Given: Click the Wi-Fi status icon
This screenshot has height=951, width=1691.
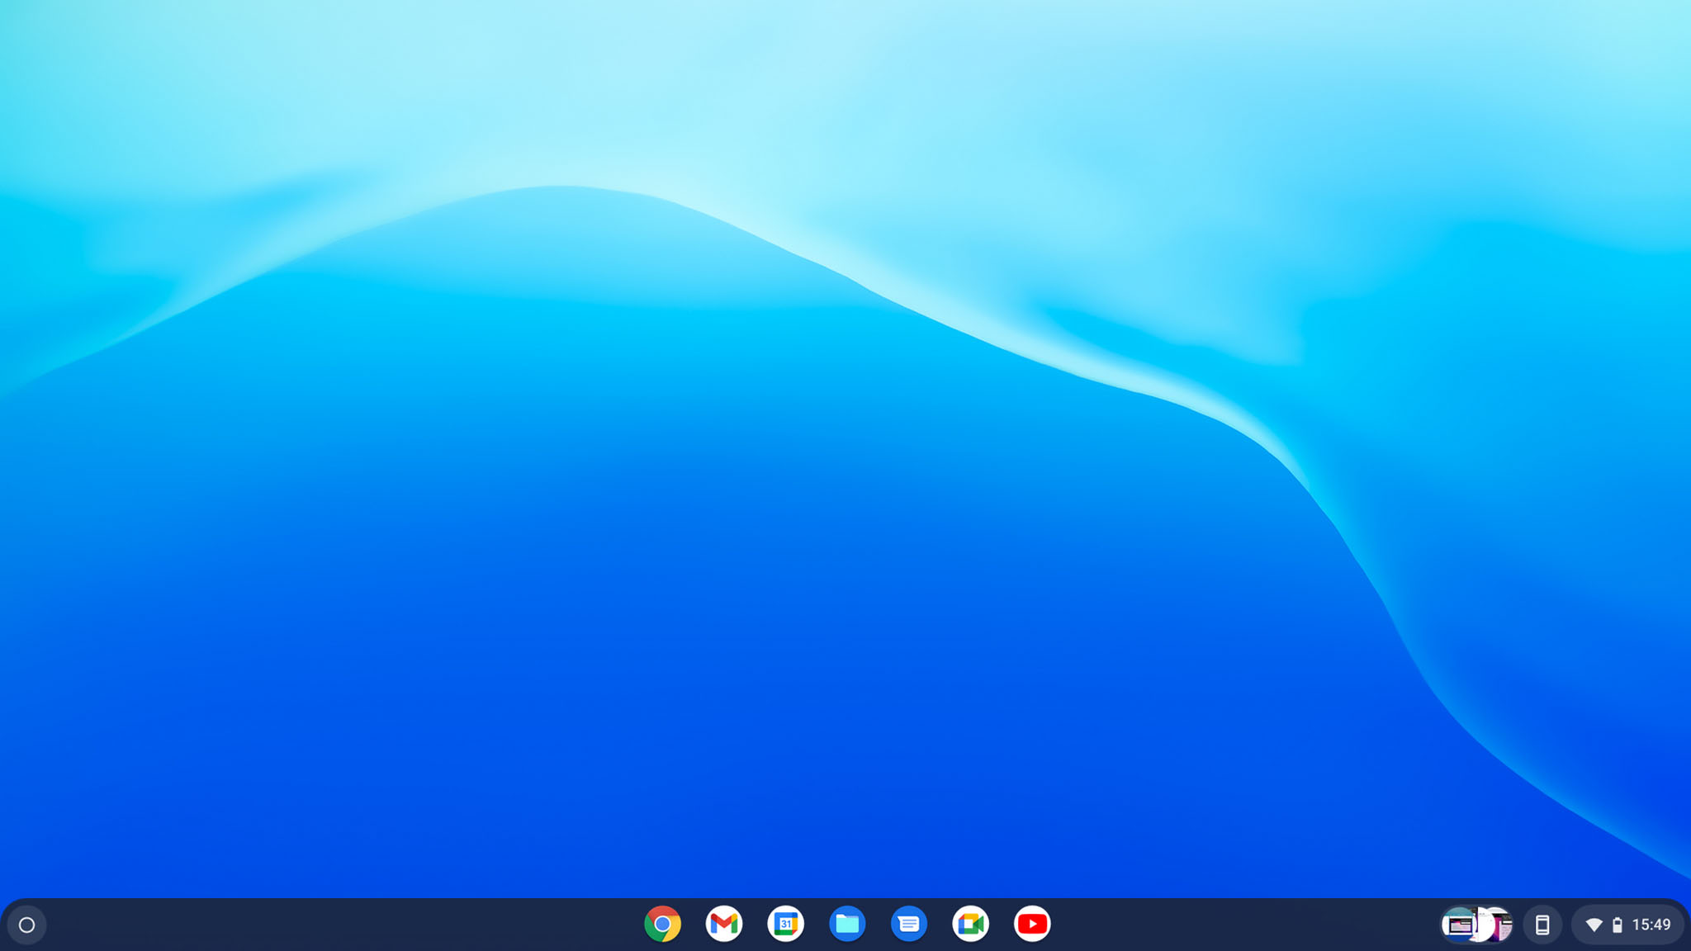Looking at the screenshot, I should [1594, 925].
